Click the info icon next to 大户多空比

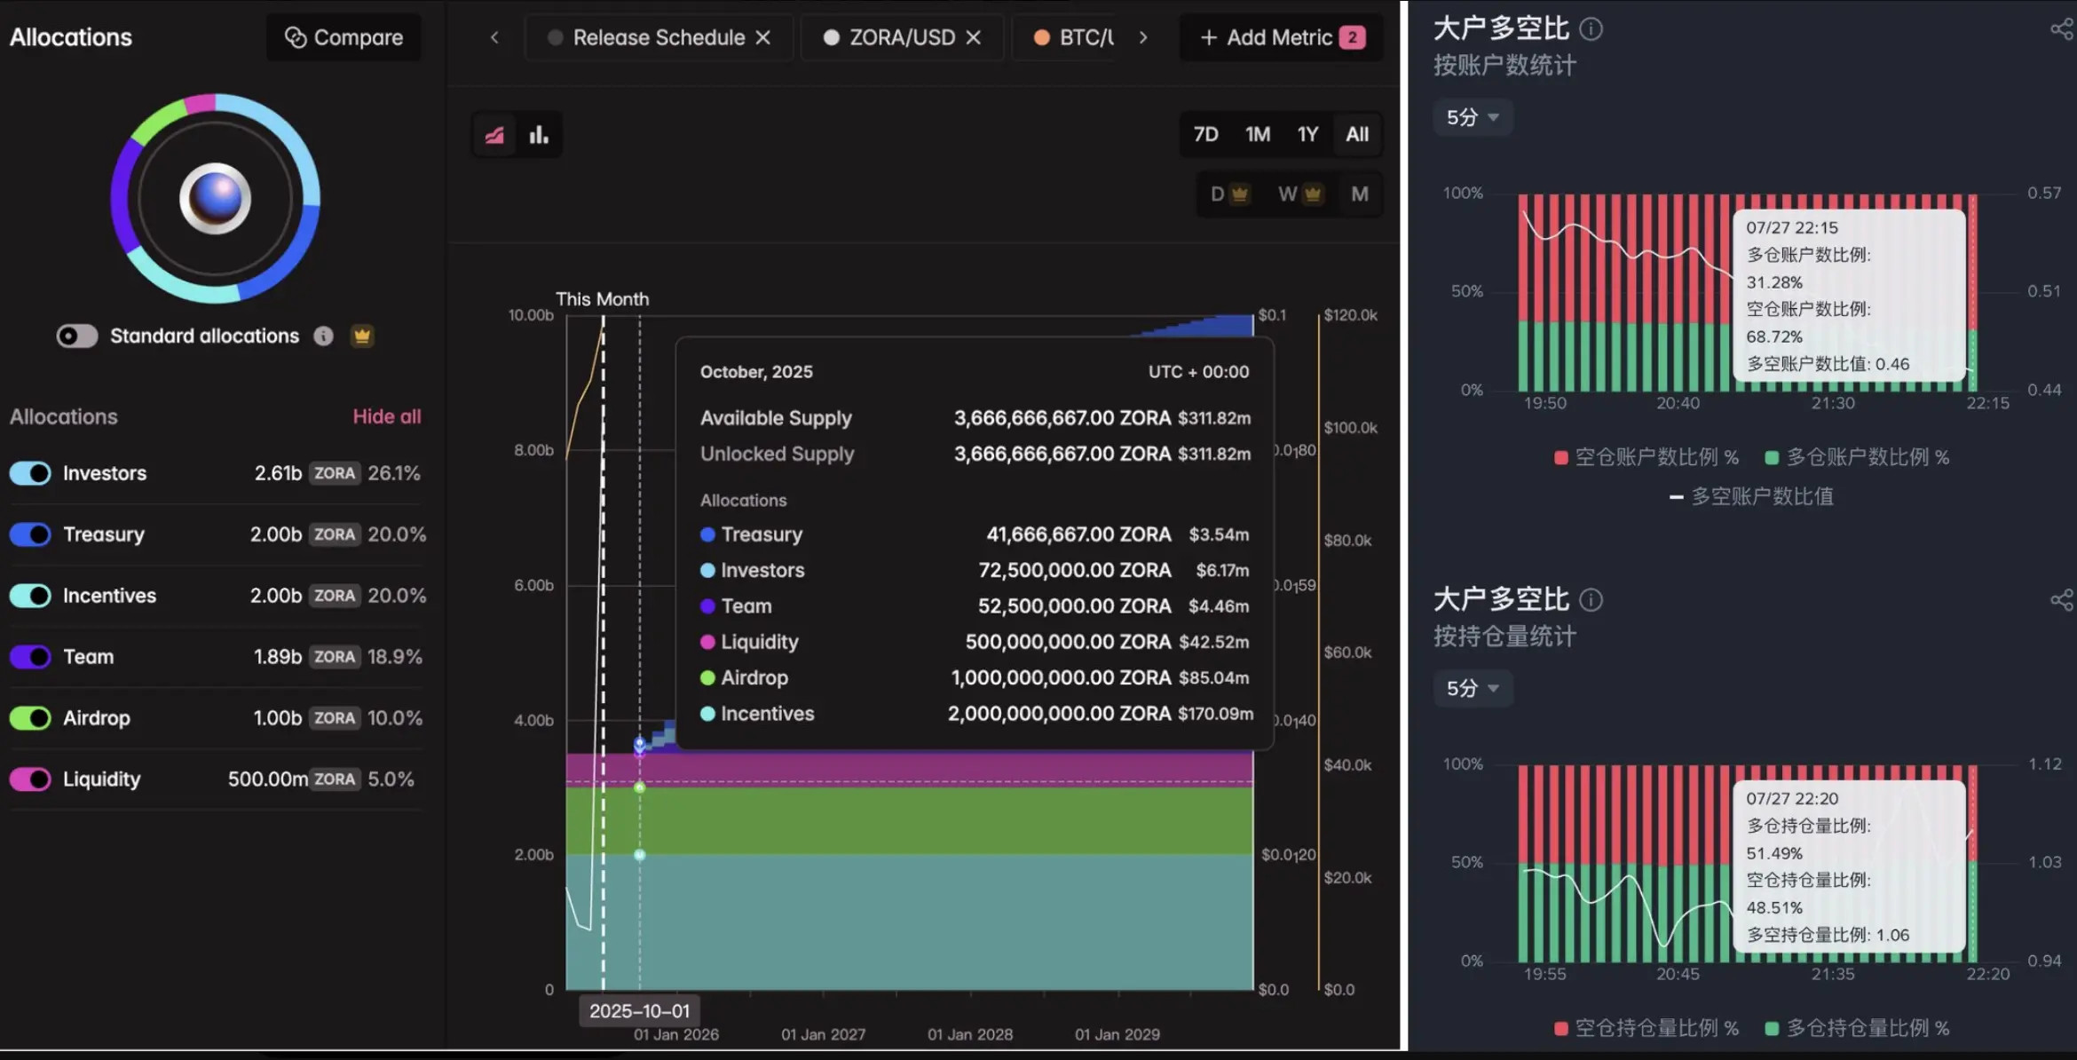pyautogui.click(x=1591, y=29)
